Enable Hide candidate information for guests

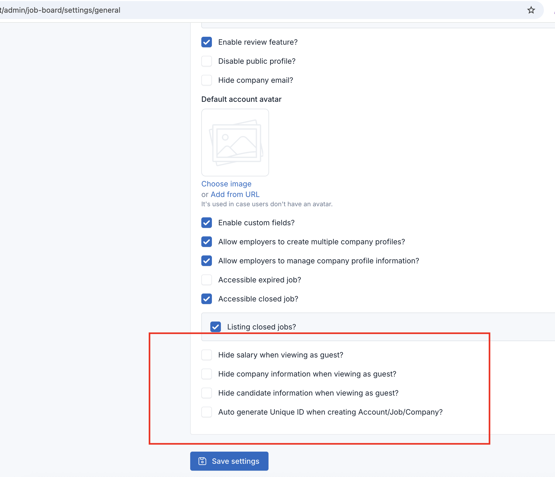pyautogui.click(x=207, y=393)
